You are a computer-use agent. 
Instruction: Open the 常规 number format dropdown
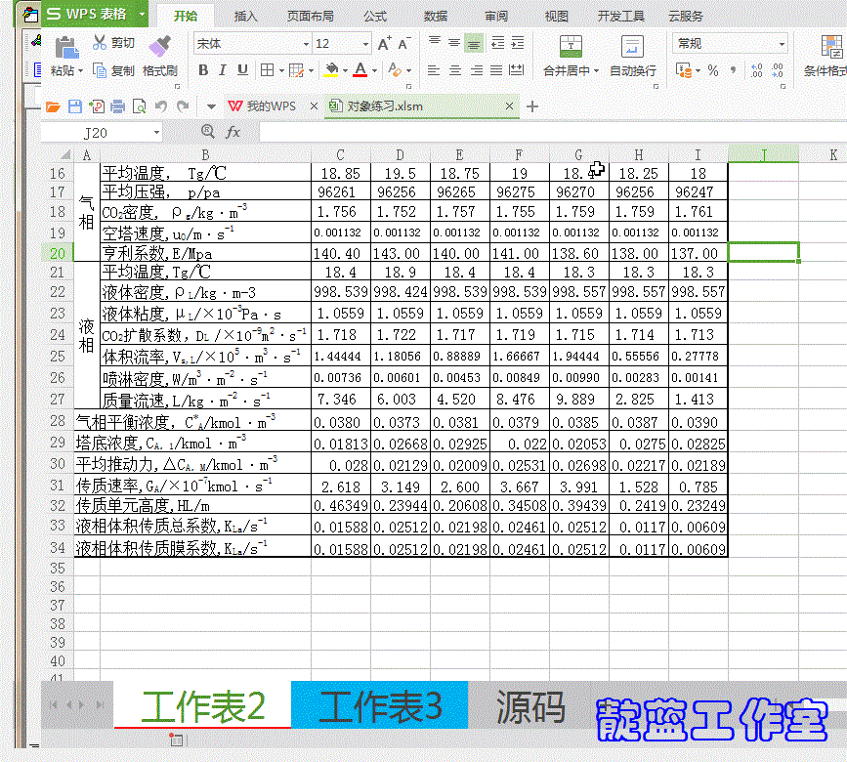[x=782, y=43]
